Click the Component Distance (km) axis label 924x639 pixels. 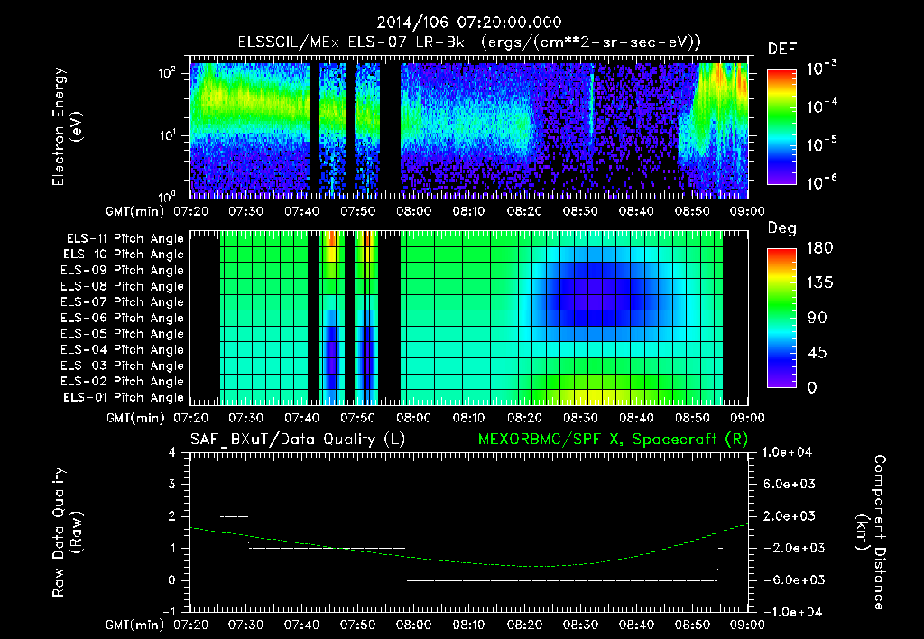(x=871, y=532)
